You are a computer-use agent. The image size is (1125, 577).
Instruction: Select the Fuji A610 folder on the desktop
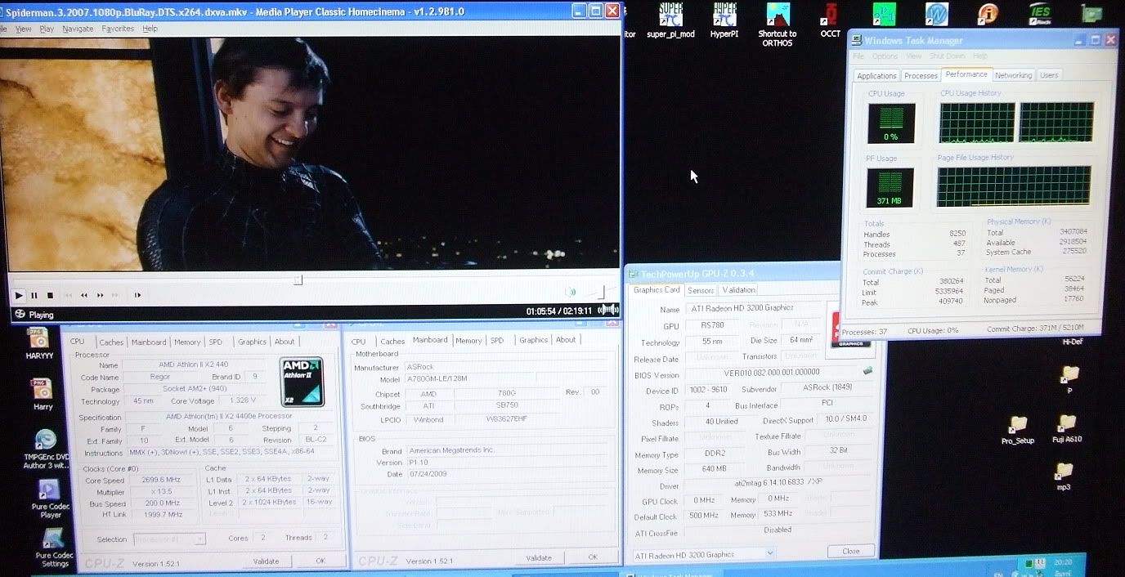pyautogui.click(x=1066, y=428)
